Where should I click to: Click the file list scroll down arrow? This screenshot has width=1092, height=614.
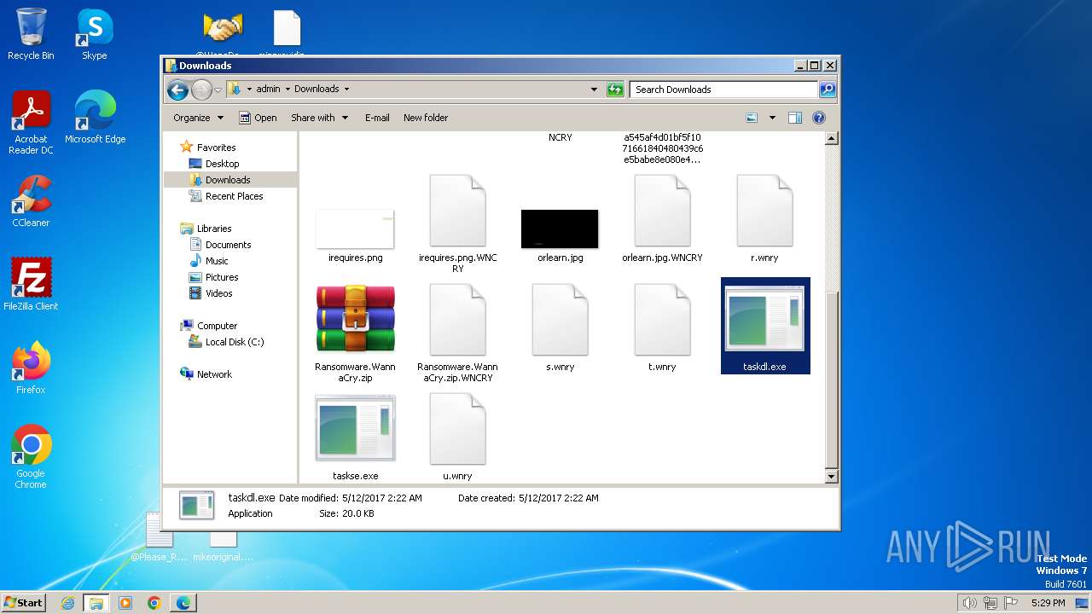coord(832,477)
